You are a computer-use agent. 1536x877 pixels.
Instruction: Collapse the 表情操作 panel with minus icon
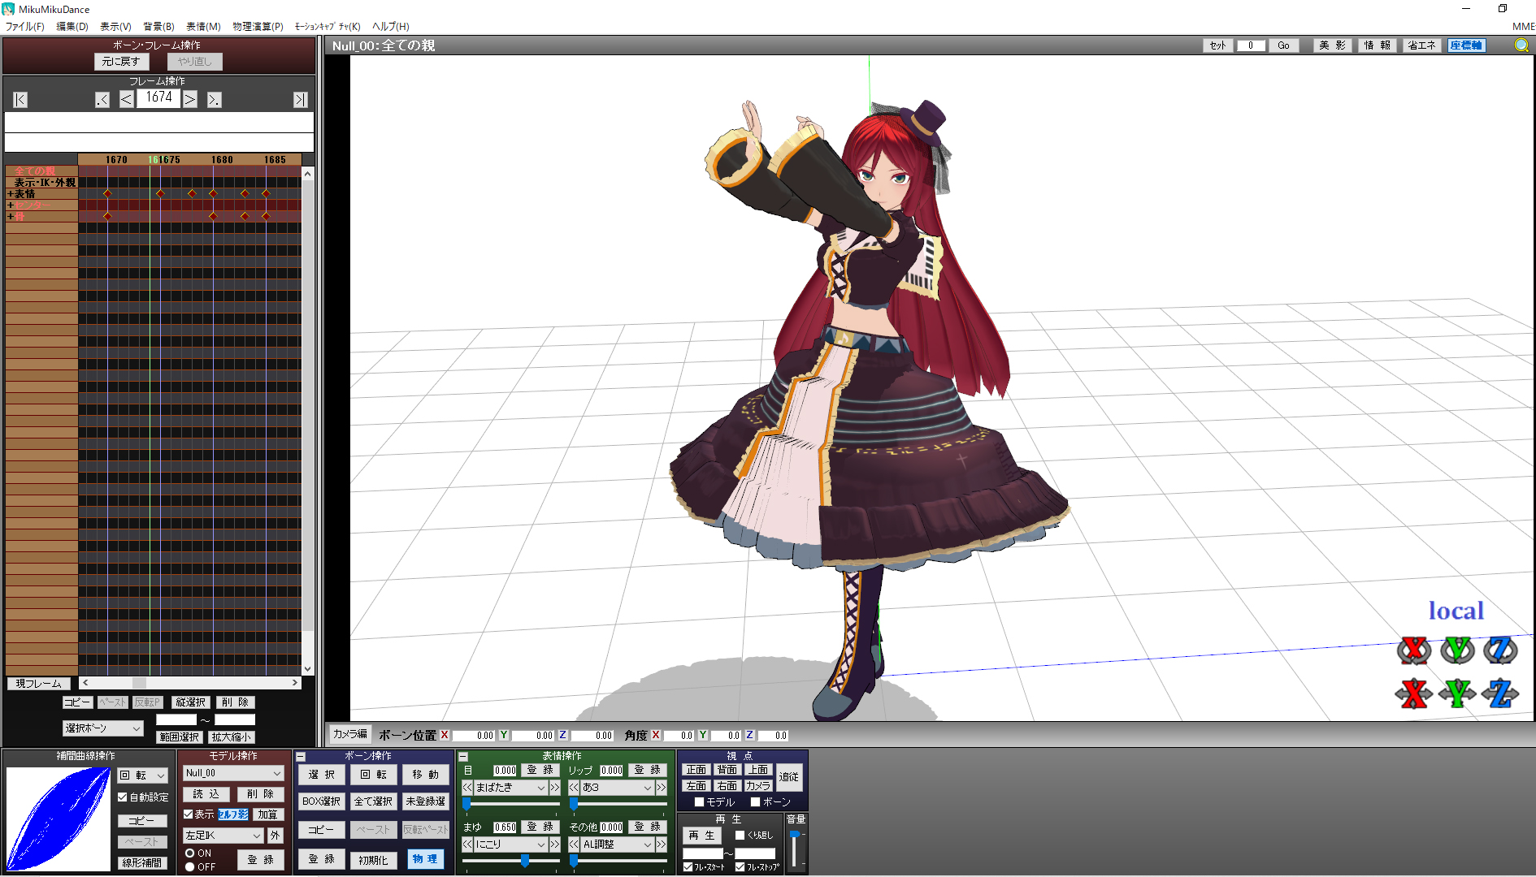pos(463,756)
